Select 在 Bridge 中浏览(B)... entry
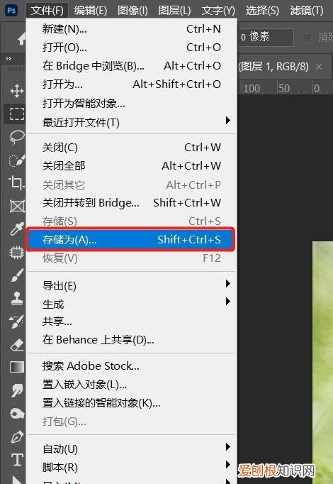Viewport: 333px width, 484px height. coord(132,66)
